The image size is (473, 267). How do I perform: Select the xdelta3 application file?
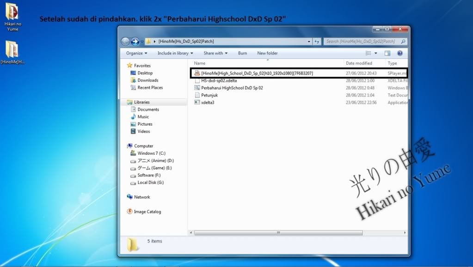pyautogui.click(x=208, y=103)
